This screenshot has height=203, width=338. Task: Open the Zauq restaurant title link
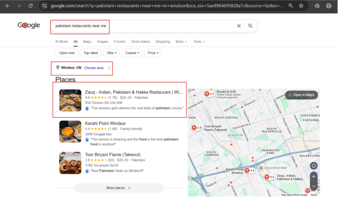point(134,92)
